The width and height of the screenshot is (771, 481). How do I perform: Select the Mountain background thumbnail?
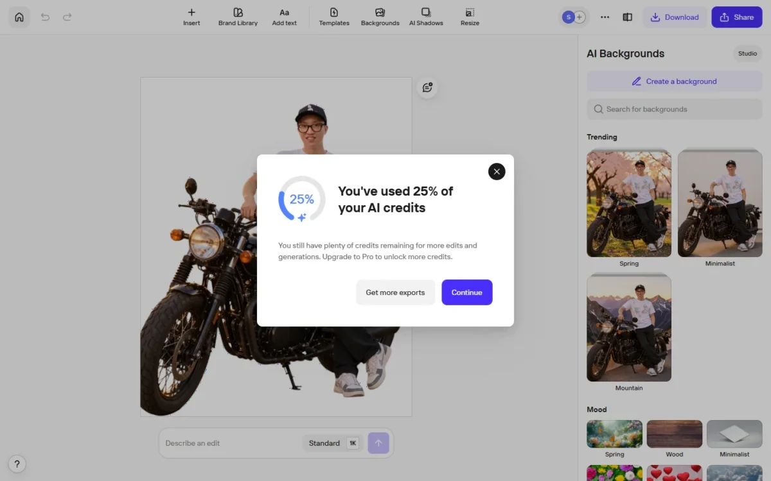click(x=629, y=328)
